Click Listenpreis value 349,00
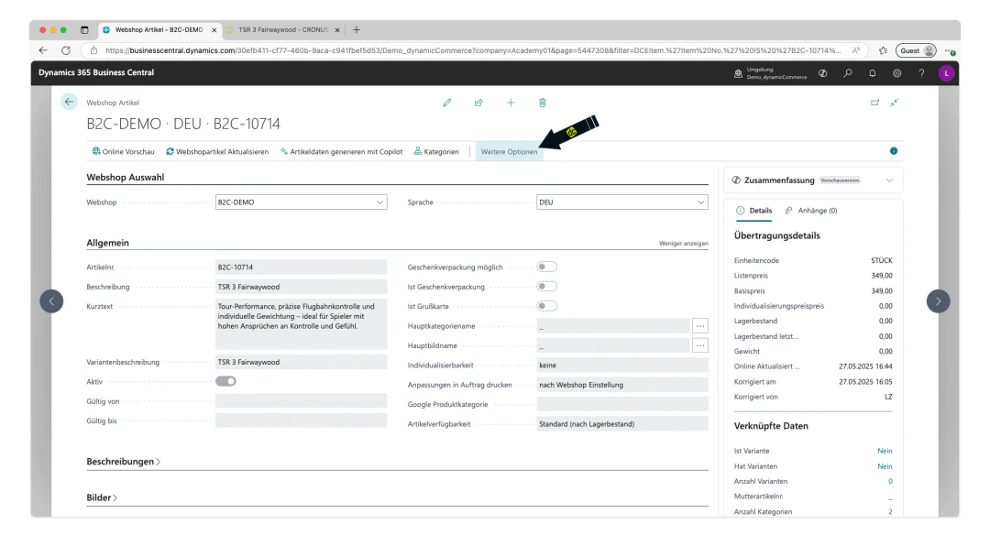The height and width of the screenshot is (557, 990). pyautogui.click(x=882, y=276)
